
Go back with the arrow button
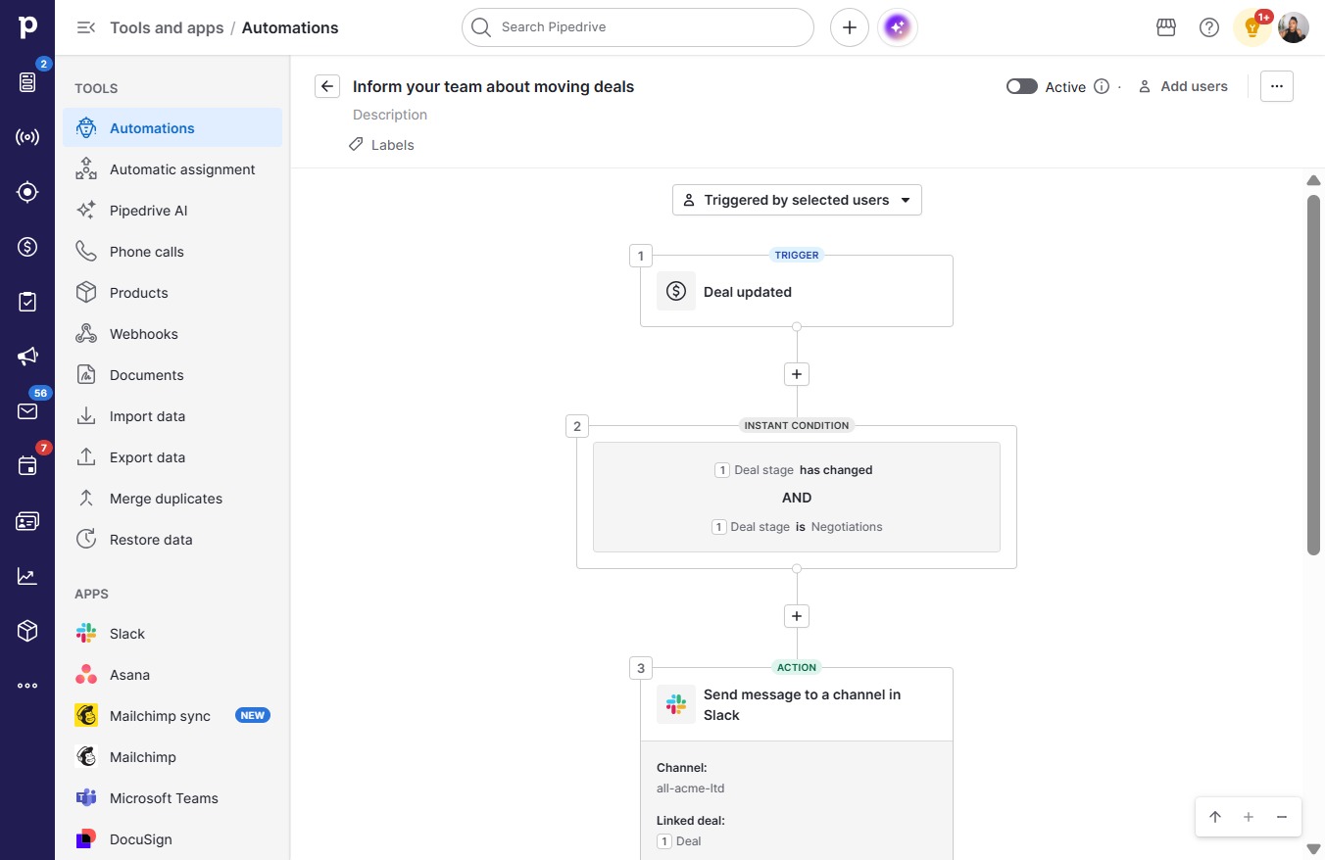[327, 86]
